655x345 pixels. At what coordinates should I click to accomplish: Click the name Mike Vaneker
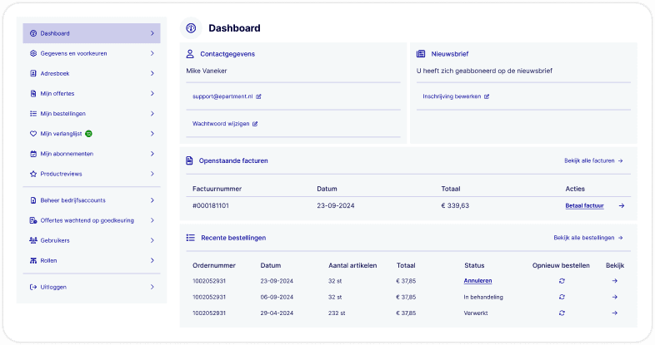click(x=207, y=71)
